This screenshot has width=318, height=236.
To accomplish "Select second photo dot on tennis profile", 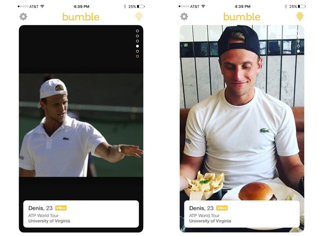I will (x=138, y=36).
